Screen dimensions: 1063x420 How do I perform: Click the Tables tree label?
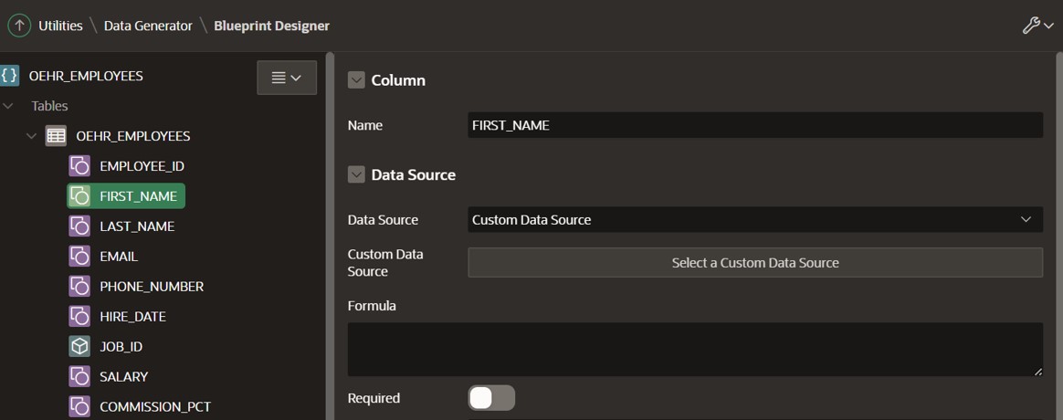49,106
